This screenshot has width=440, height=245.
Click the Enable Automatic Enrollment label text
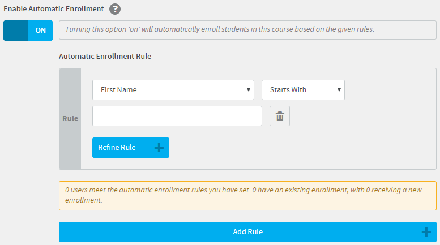[54, 9]
